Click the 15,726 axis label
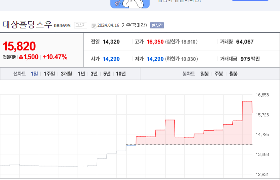280x180 pixels. 262,115
